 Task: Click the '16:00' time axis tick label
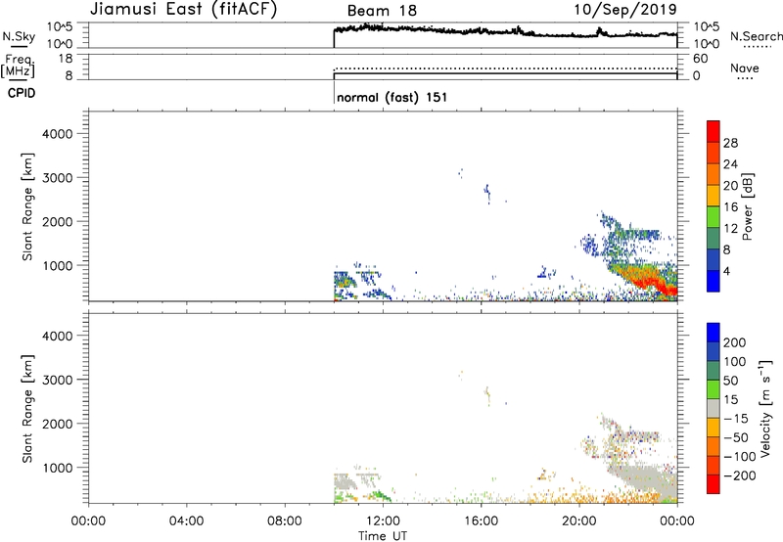481,521
